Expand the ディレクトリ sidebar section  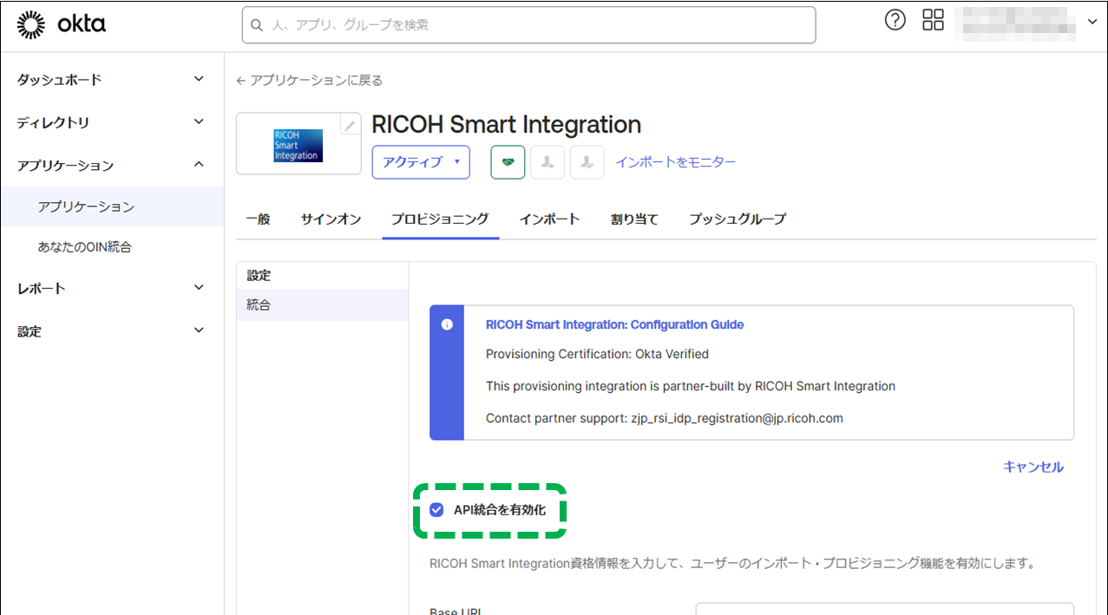pyautogui.click(x=112, y=122)
